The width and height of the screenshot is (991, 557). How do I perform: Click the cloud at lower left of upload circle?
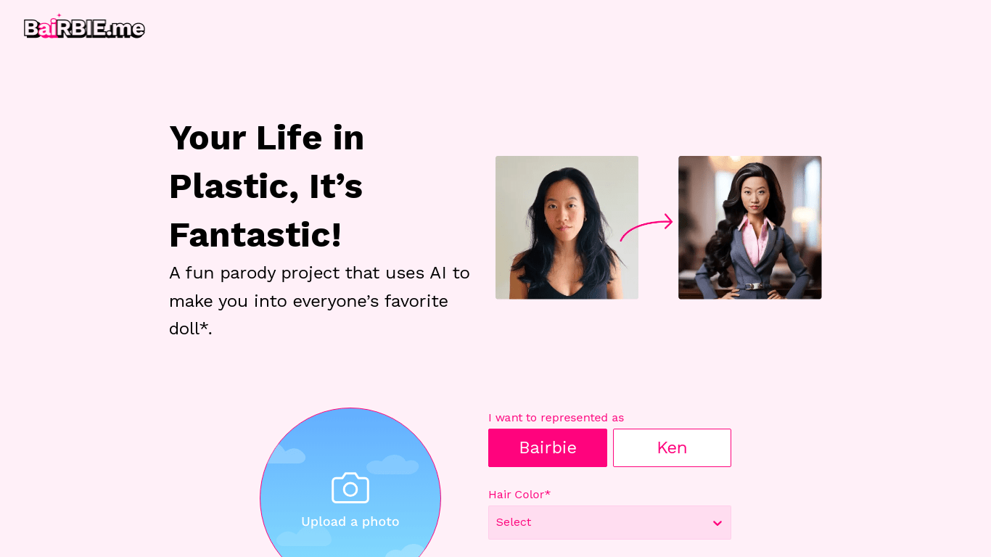304,537
